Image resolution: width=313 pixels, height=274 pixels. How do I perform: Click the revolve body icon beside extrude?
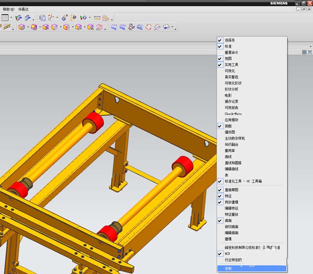[x=28, y=18]
